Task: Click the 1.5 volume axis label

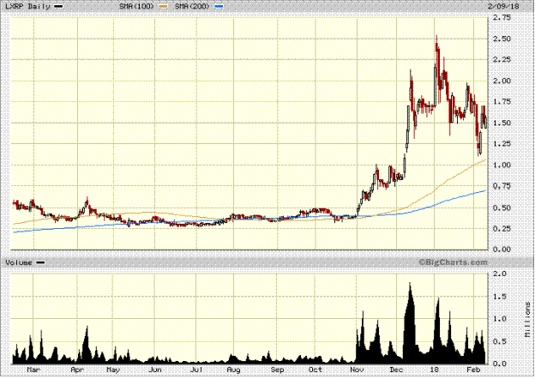Action: coord(500,297)
